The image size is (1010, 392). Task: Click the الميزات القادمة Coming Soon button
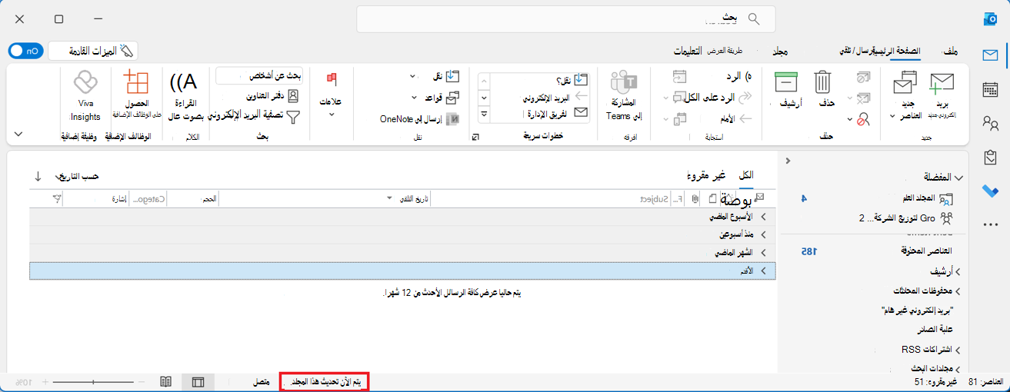point(92,51)
